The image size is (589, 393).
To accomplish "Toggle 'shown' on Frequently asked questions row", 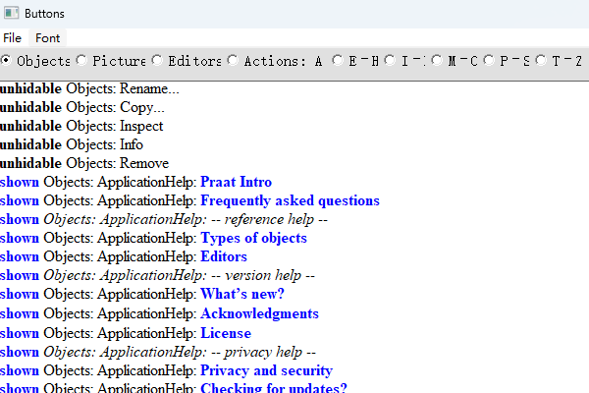I will [x=20, y=200].
